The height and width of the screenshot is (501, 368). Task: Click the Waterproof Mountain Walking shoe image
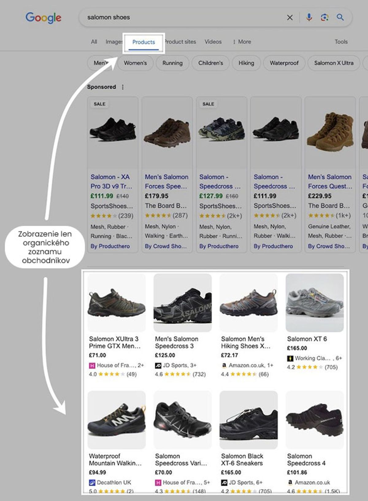point(117,420)
